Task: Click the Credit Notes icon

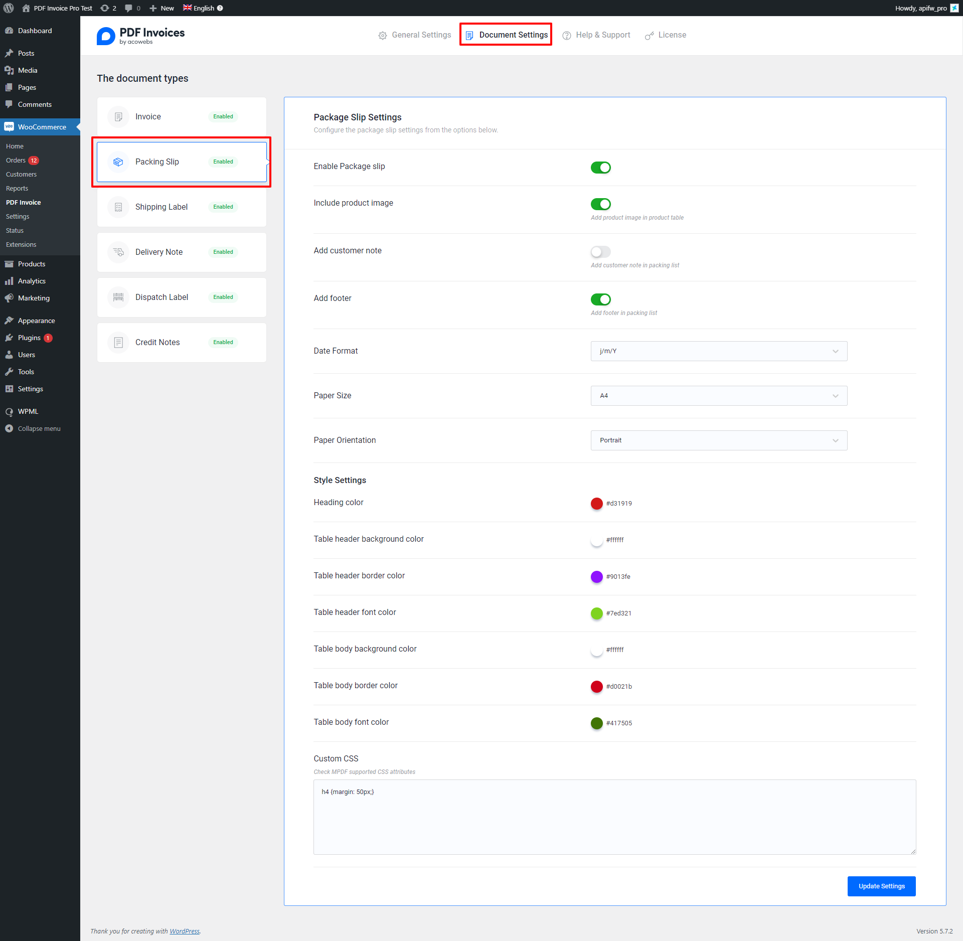Action: click(118, 343)
